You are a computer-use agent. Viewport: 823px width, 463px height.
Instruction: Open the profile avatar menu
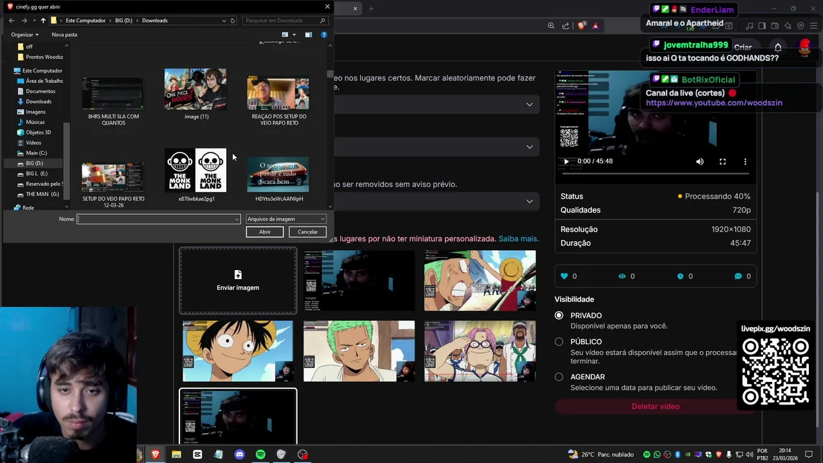tap(804, 47)
